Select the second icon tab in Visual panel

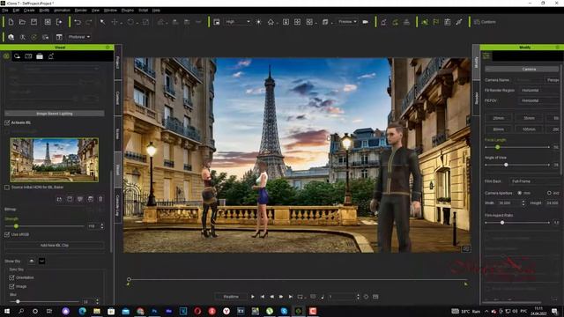pos(18,56)
